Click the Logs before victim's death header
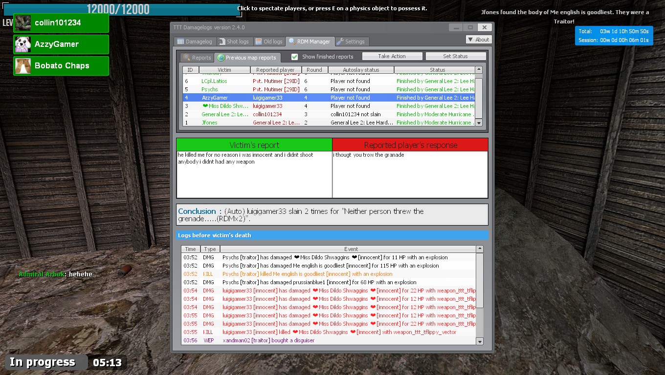The width and height of the screenshot is (665, 375). pos(332,235)
